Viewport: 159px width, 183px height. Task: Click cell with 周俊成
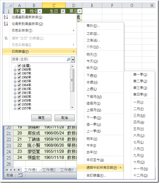pos(34,133)
